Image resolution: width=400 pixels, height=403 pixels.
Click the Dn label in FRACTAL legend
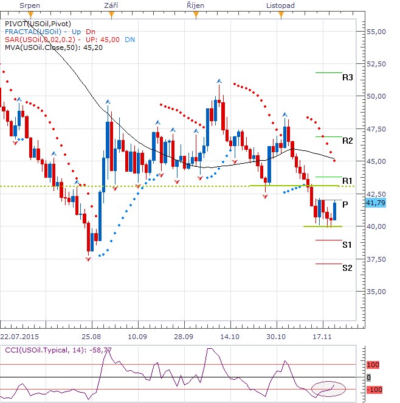tap(91, 32)
